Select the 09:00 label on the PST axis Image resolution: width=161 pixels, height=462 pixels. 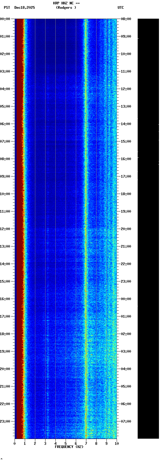(x=5, y=176)
